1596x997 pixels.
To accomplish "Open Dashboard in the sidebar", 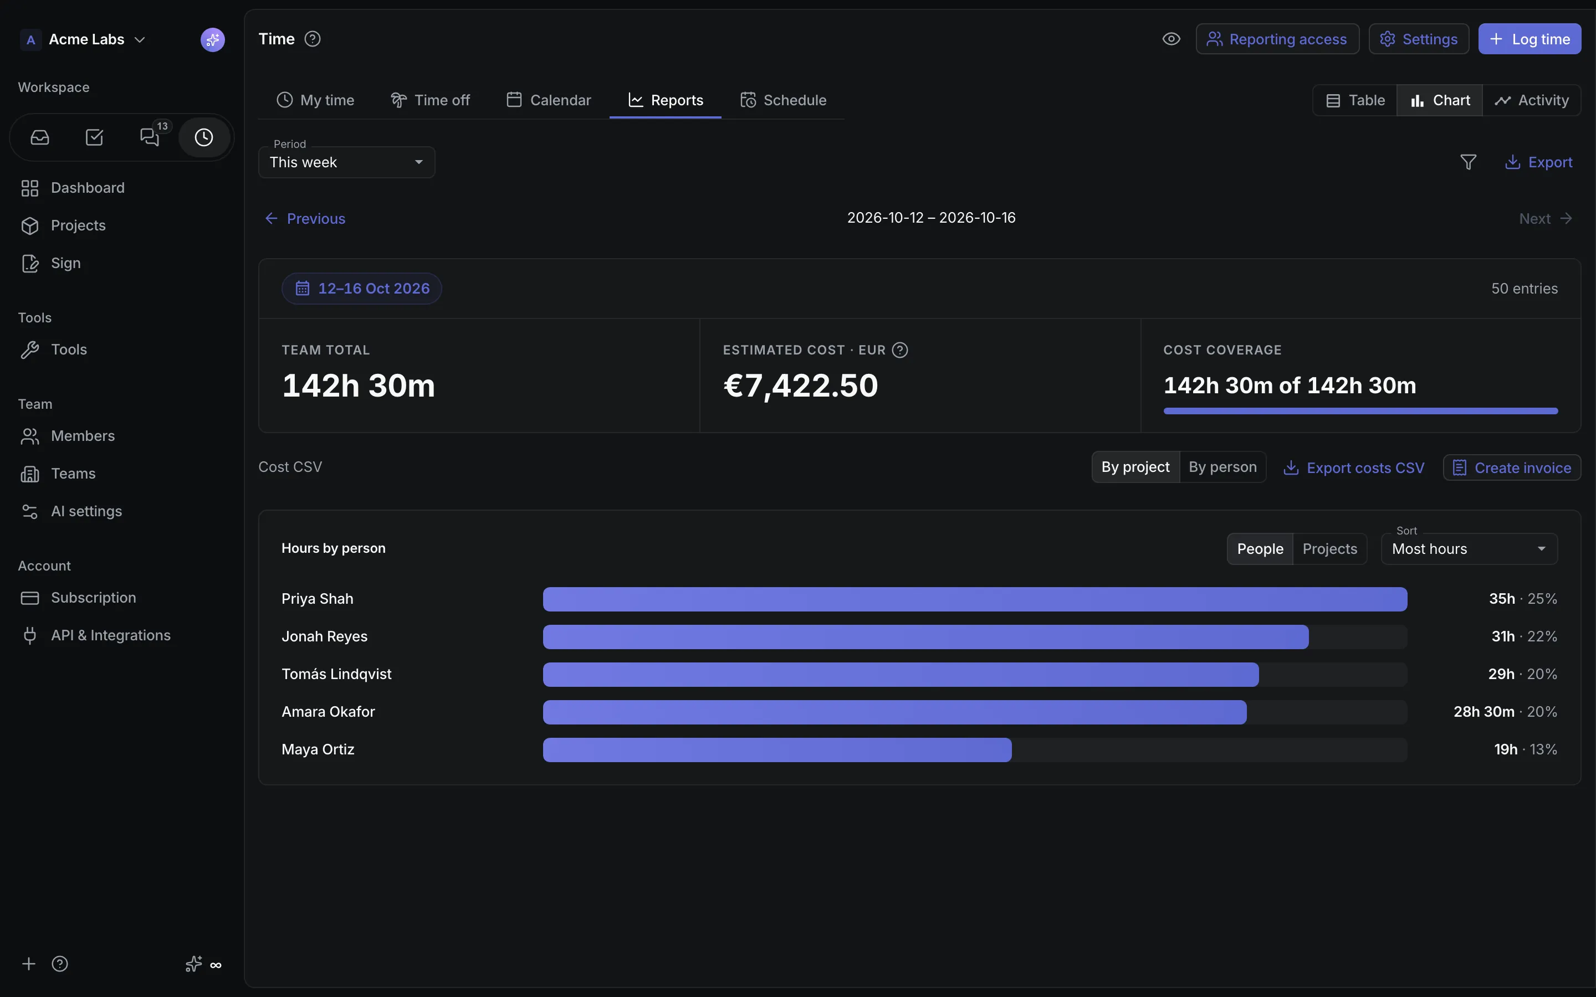I will (122, 188).
